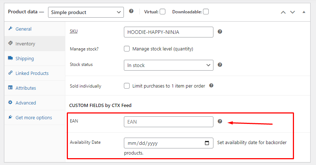Click the help icon beside SKU field
Screen dimensions: 316x165
(220, 32)
